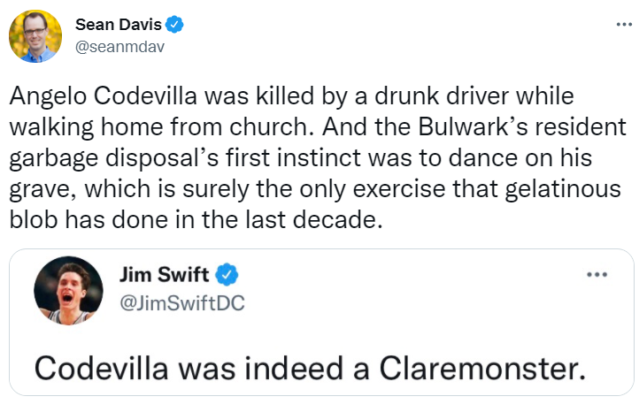
Task: Click the last line "blob has done in the last decade."
Action: [x=196, y=220]
